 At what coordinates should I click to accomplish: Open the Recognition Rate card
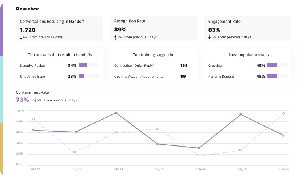153,28
